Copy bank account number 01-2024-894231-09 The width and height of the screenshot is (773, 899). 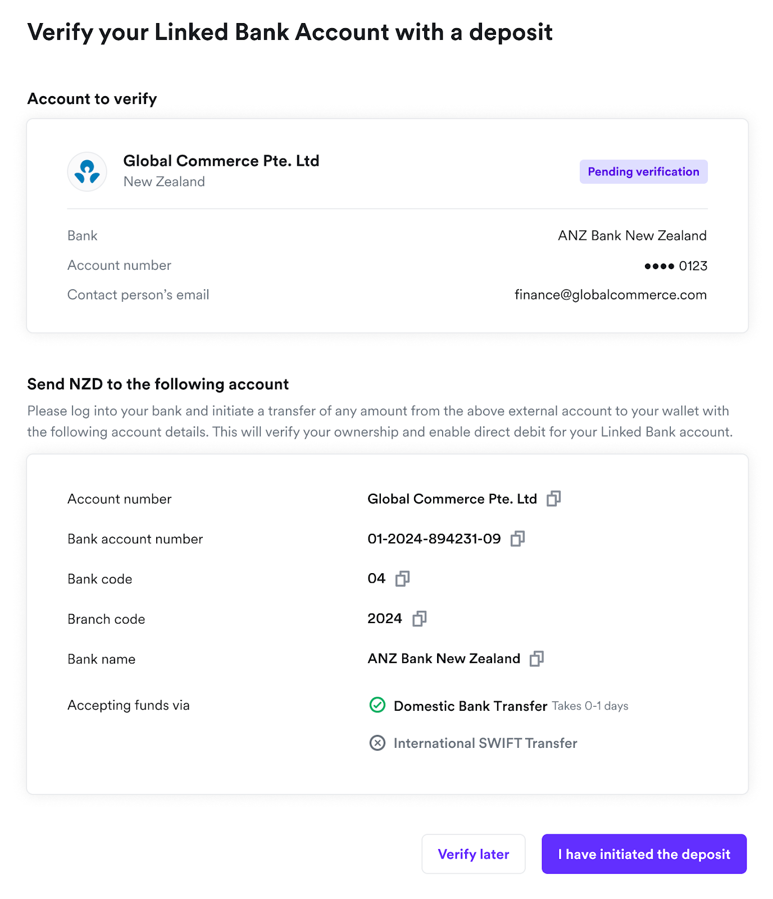pos(517,539)
